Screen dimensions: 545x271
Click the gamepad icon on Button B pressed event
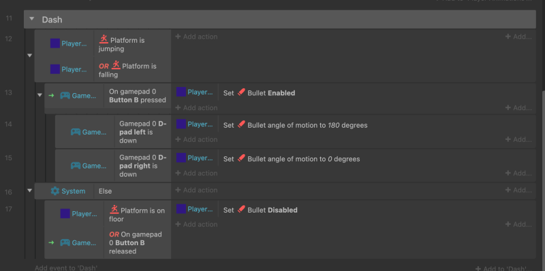[65, 96]
